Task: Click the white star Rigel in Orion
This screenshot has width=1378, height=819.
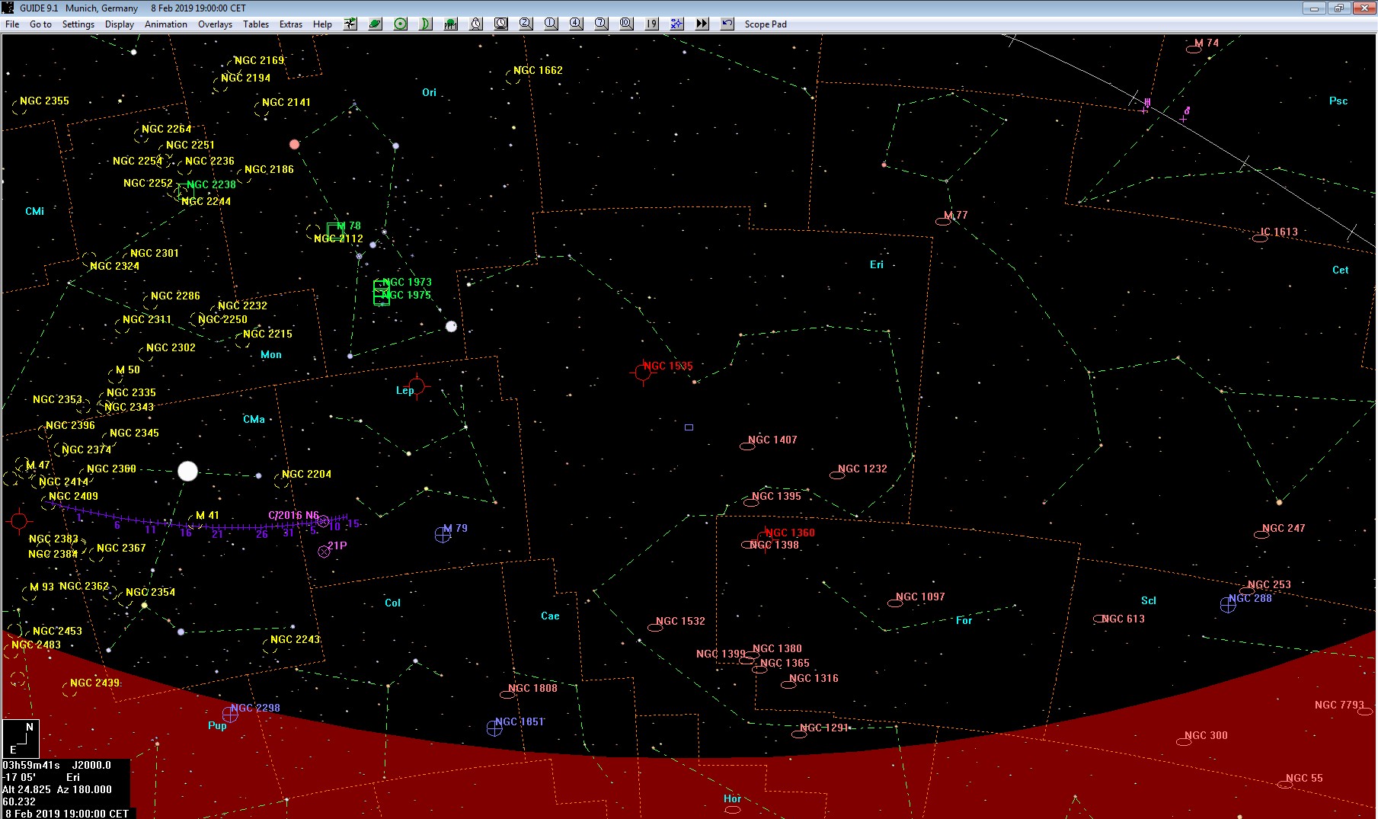Action: (x=451, y=326)
